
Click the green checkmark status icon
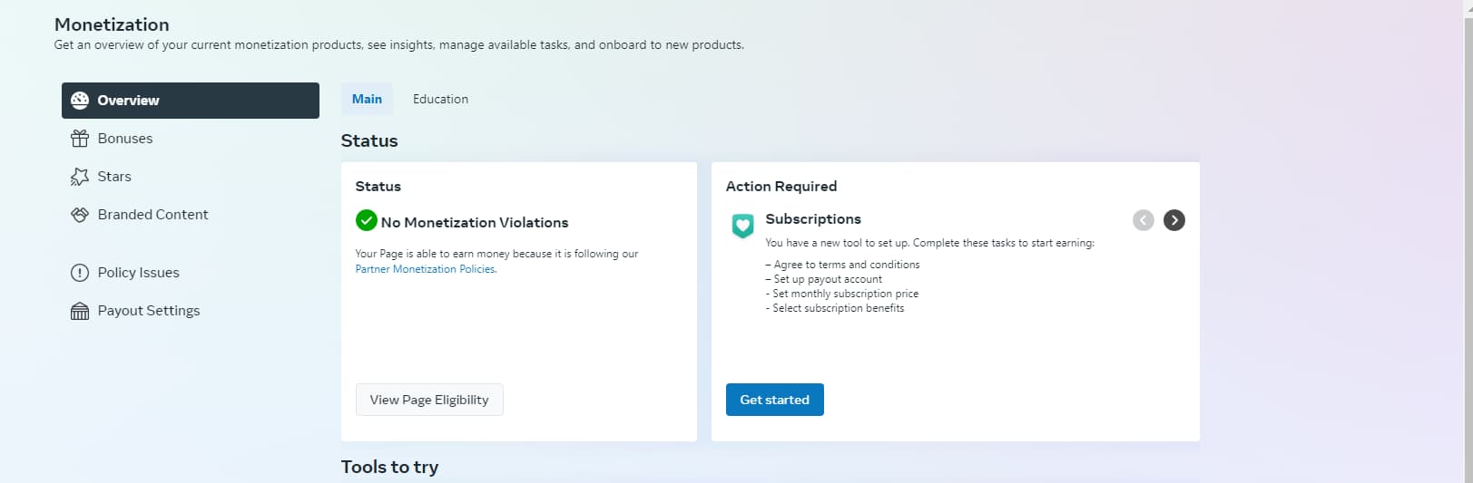tap(367, 220)
